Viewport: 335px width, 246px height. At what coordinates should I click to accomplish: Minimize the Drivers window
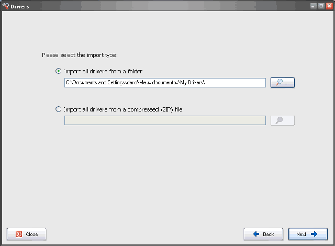pos(313,6)
